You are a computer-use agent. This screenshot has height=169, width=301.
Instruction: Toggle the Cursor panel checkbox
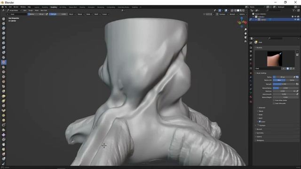click(260, 122)
